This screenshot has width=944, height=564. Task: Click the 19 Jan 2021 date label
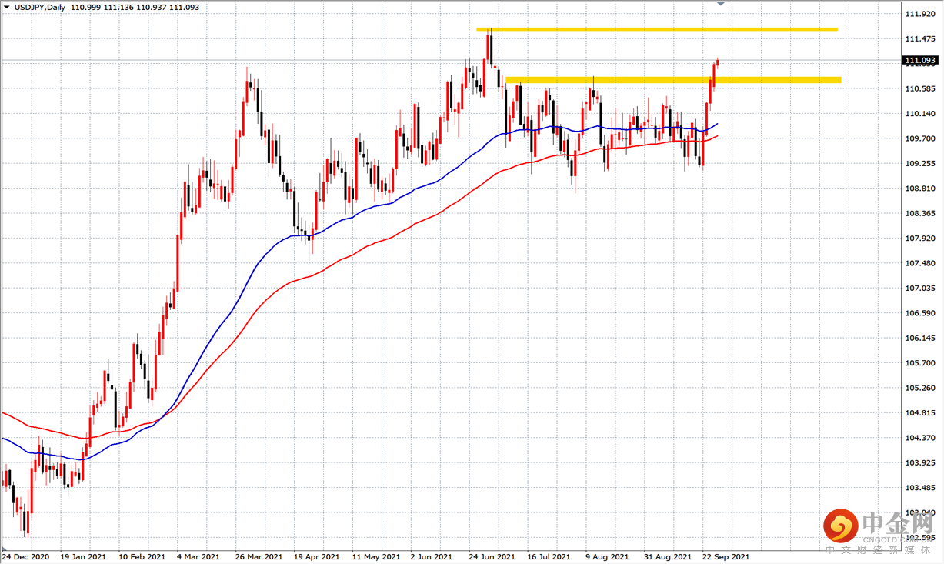click(x=83, y=556)
